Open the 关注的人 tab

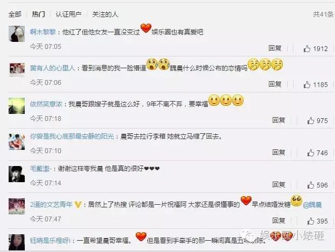[105, 15]
